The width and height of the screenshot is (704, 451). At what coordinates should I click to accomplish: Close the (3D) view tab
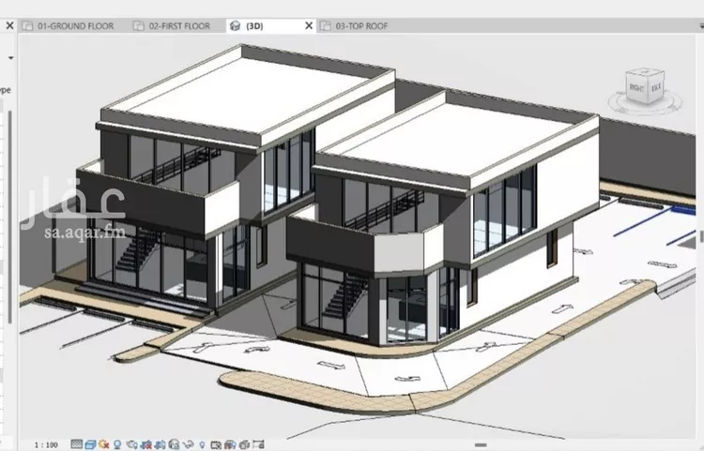point(309,26)
